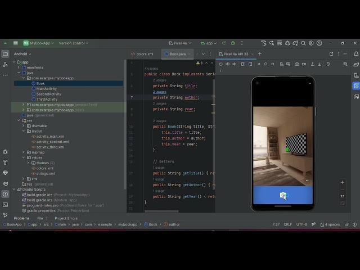Click emulator Rotate Left icon

point(243,64)
